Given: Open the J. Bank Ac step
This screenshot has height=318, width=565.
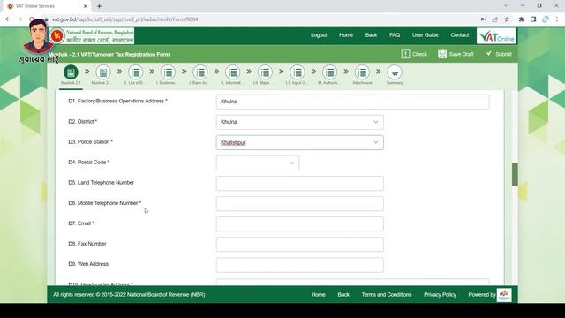Looking at the screenshot, I should click(200, 72).
